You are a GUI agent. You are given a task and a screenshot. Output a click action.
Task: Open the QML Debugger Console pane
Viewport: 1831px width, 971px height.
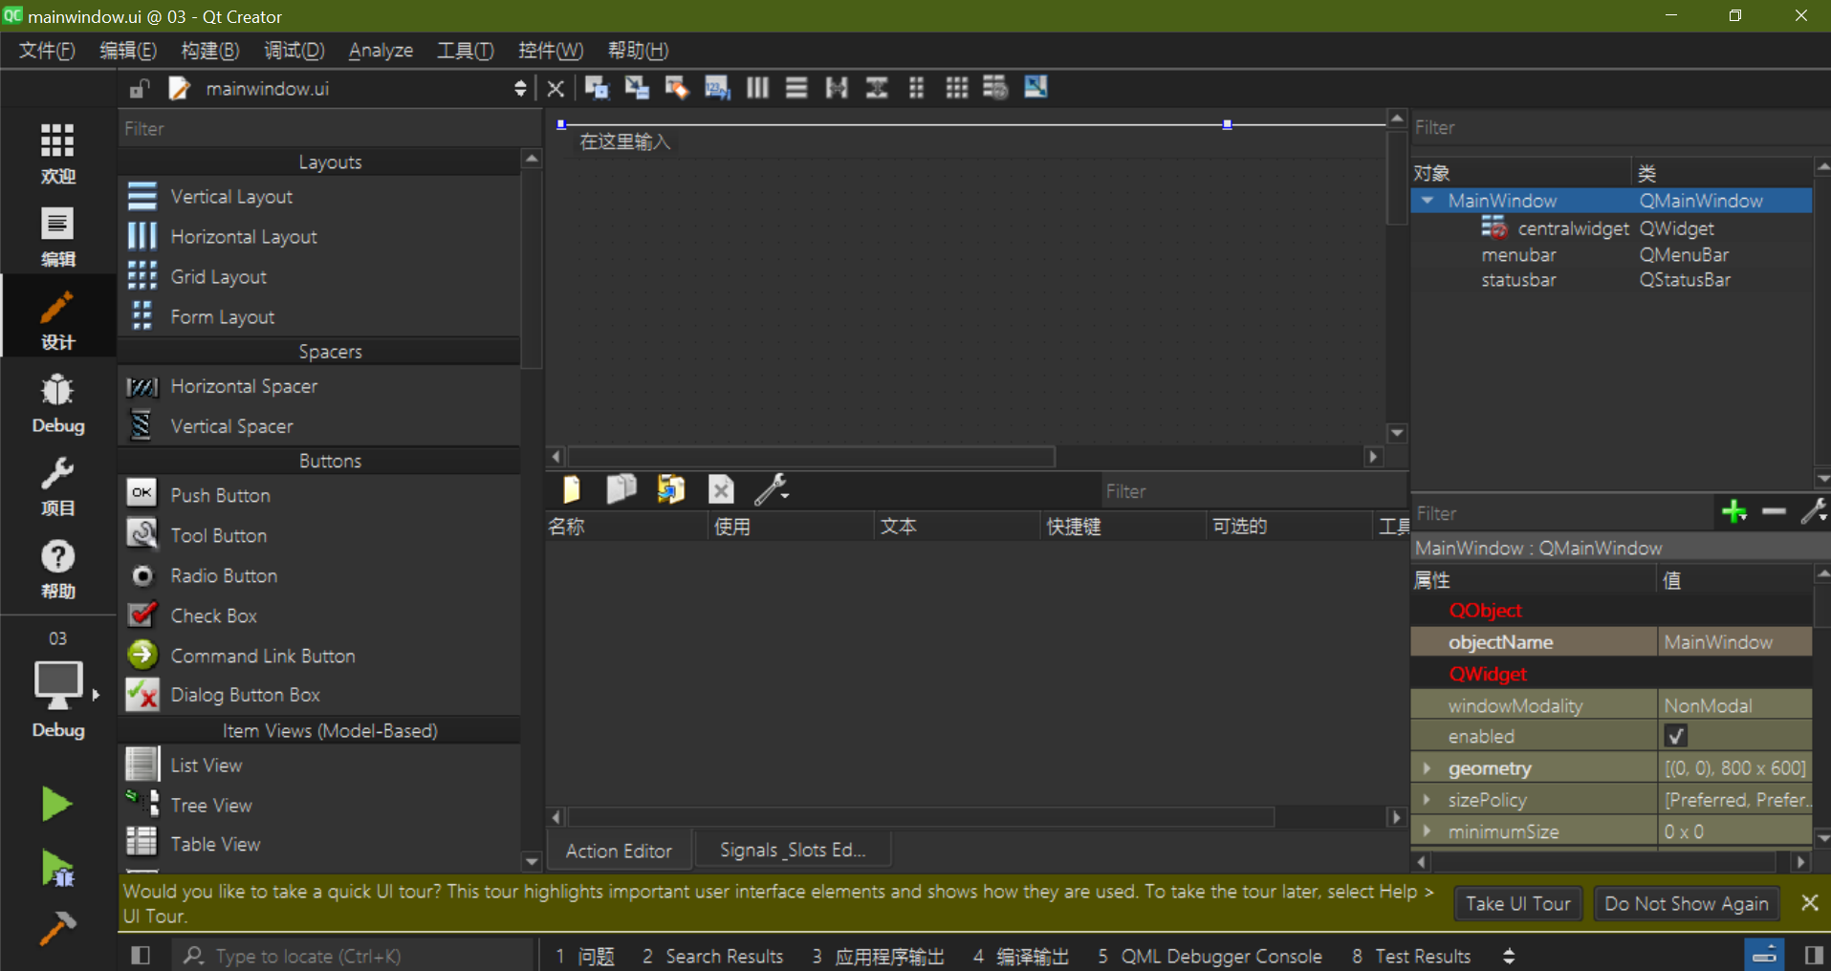point(1210,956)
